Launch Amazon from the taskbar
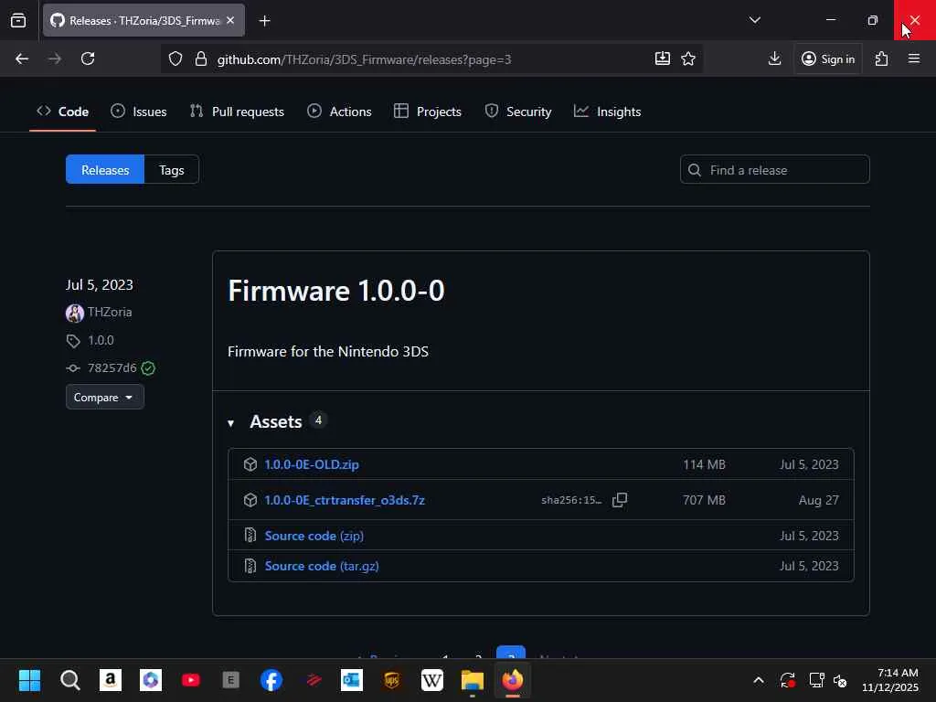The image size is (936, 702). pos(110,680)
